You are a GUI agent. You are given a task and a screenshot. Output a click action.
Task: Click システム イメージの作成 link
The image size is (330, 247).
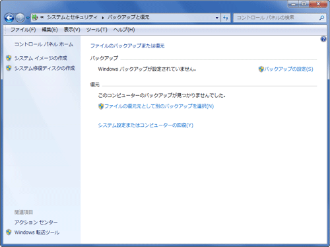41,58
